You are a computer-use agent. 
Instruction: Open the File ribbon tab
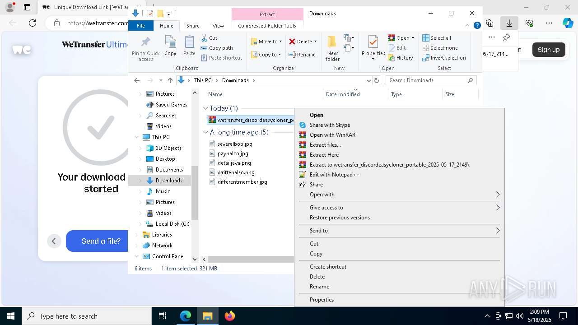[141, 26]
